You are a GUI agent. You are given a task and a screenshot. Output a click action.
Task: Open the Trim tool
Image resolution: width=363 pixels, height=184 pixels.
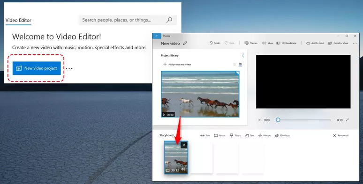point(205,135)
